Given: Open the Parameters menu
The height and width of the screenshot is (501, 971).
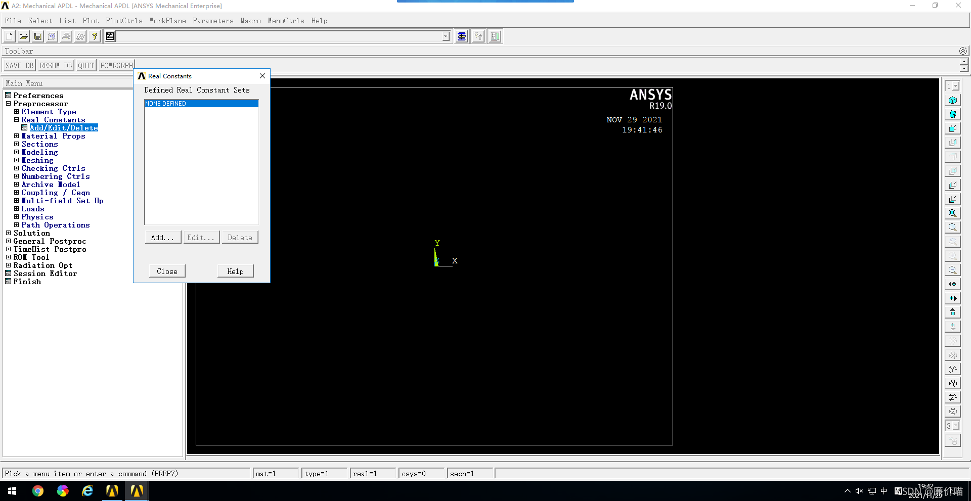Looking at the screenshot, I should pyautogui.click(x=213, y=21).
